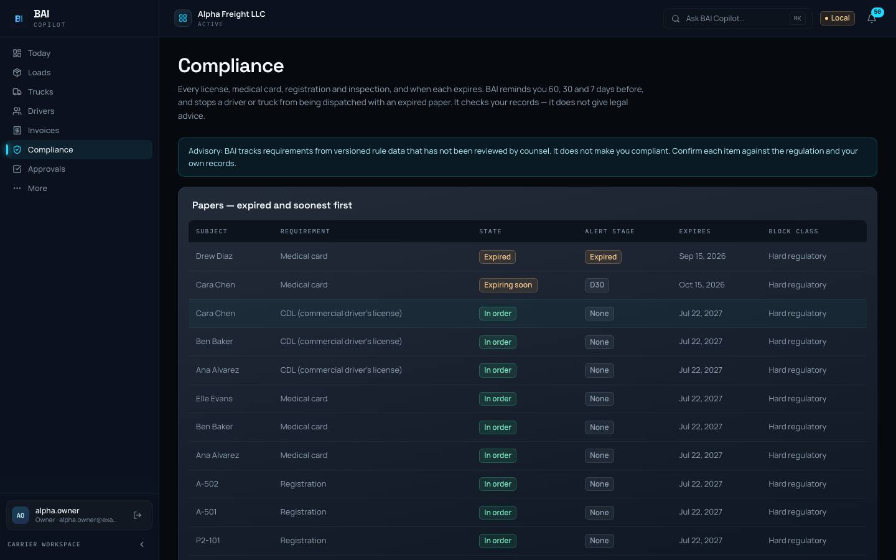The image size is (896, 560).
Task: Click the Carrier Workspace label
Action: pyautogui.click(x=44, y=544)
